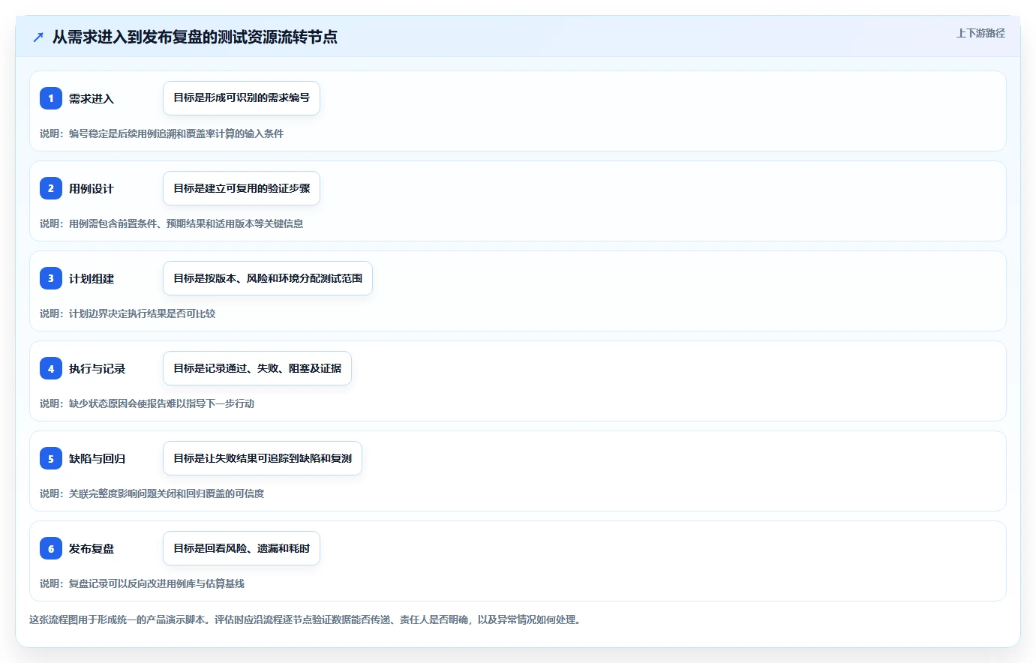
Task: Click the goal box 目标是形成可识别的需求编号
Action: pos(242,98)
